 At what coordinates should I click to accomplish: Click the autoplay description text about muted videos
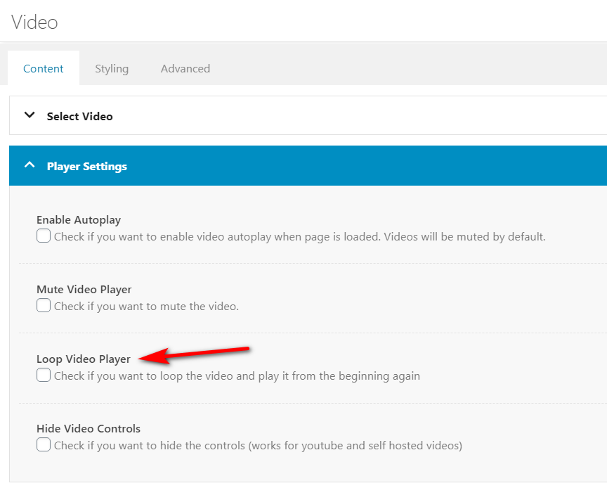point(299,237)
